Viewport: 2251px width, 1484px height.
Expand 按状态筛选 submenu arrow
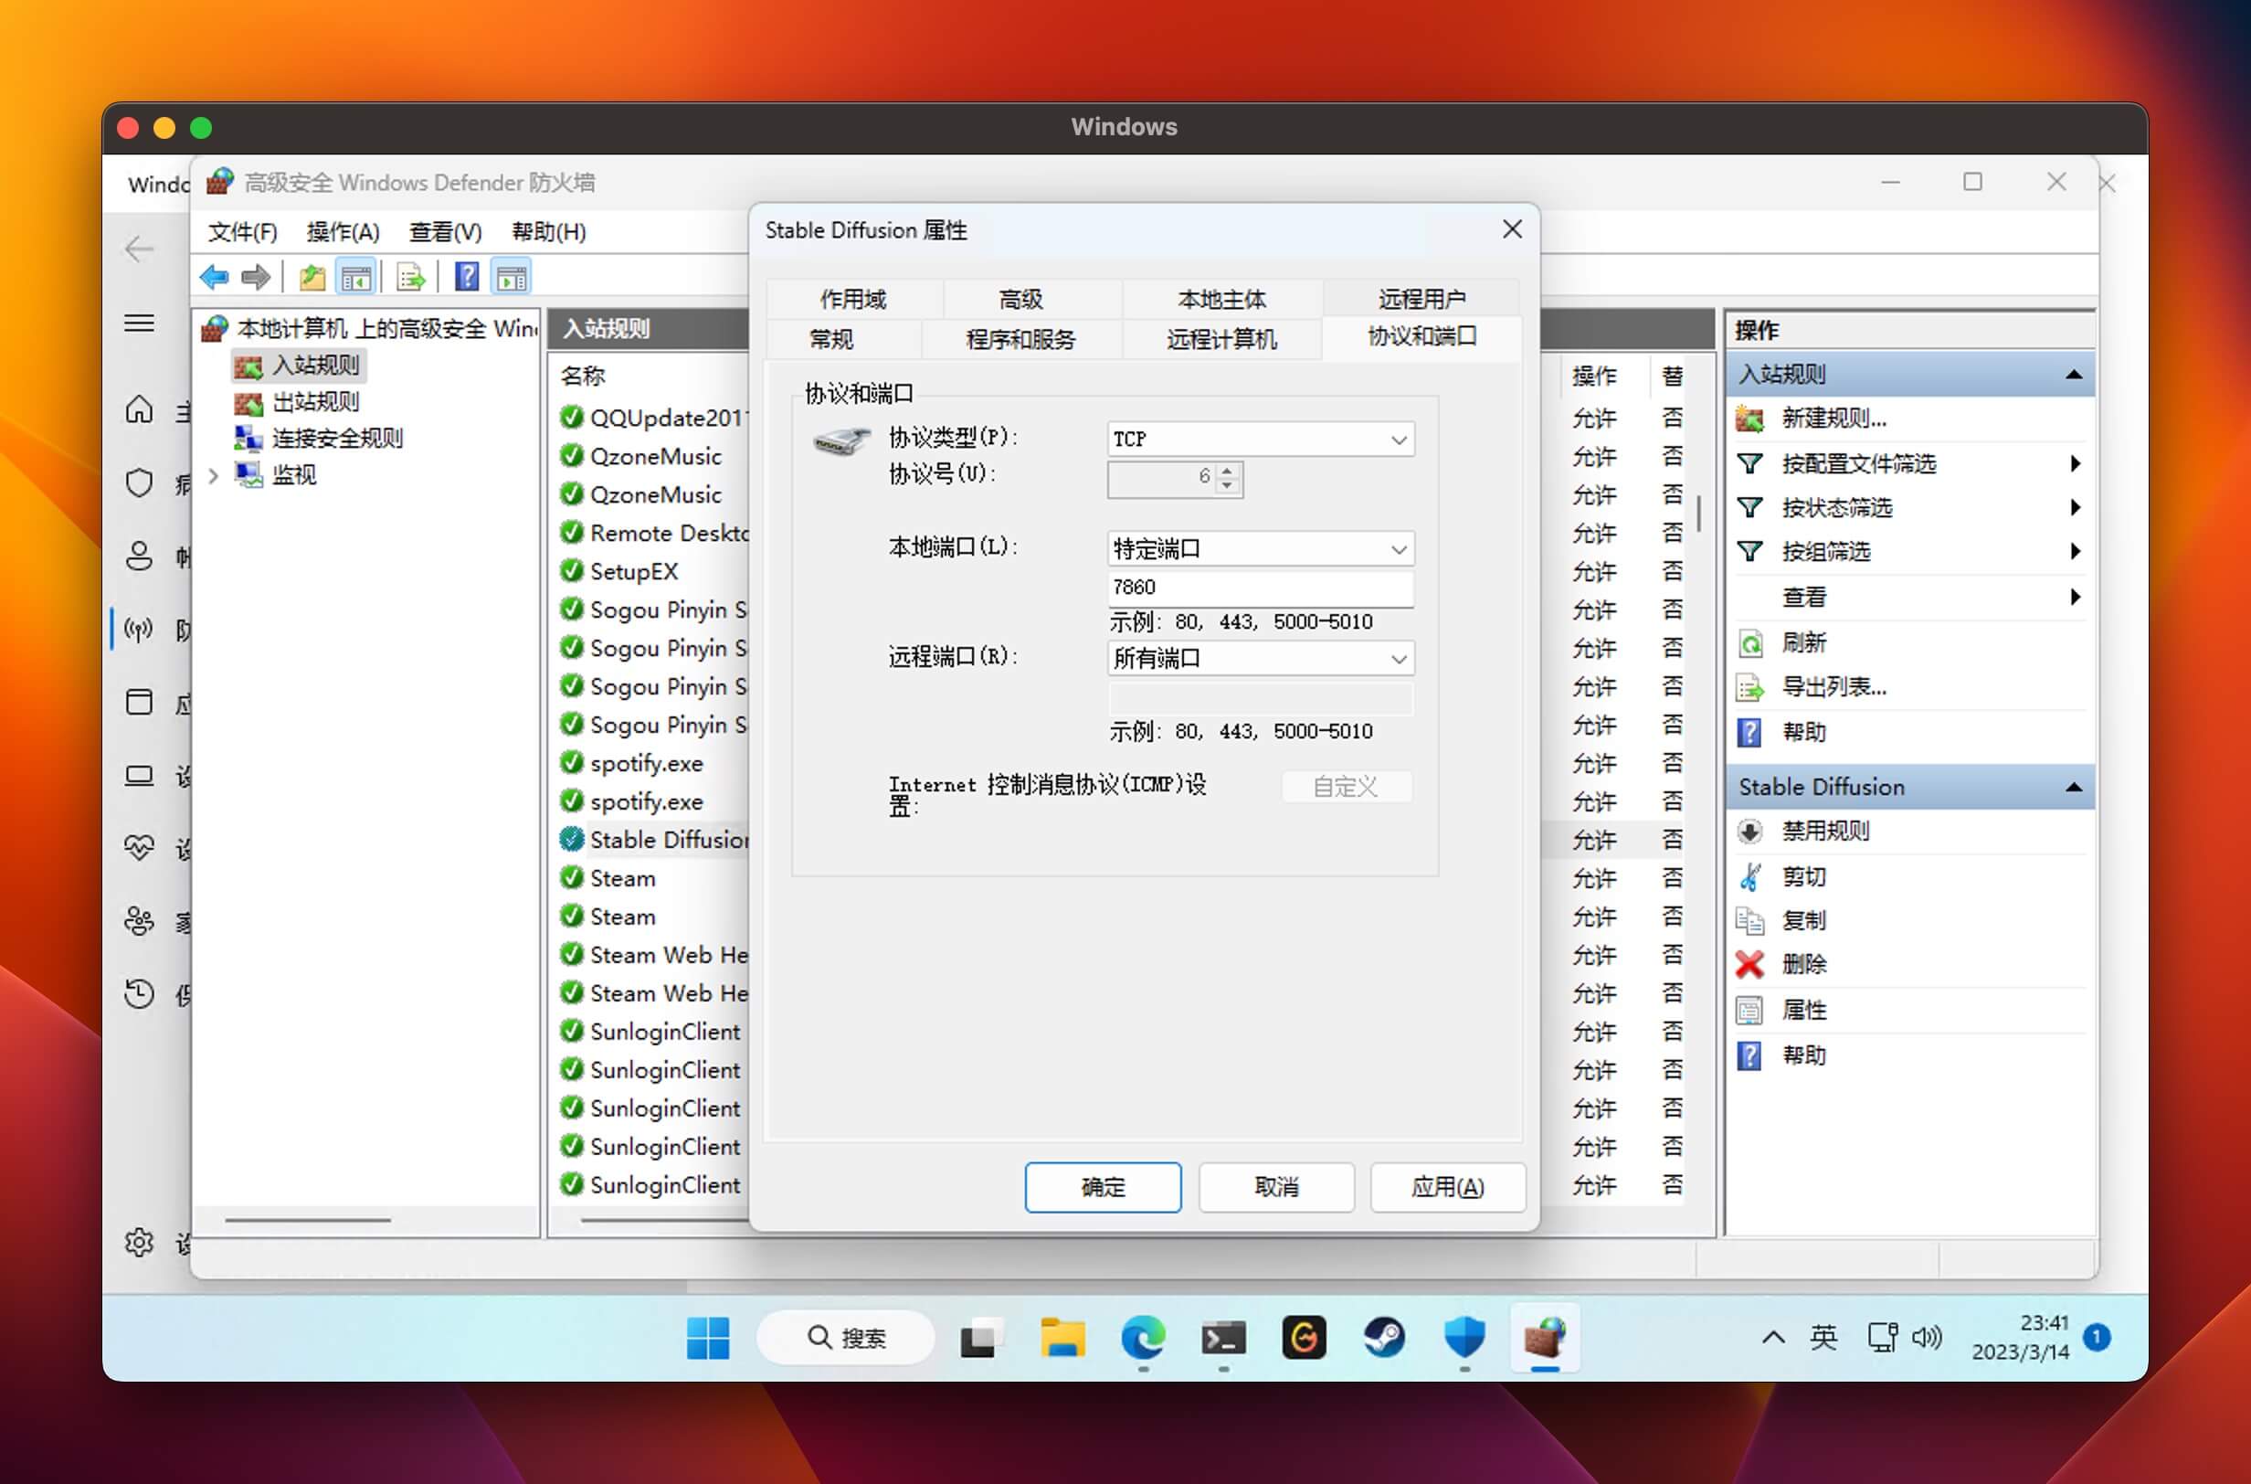pyautogui.click(x=2075, y=507)
